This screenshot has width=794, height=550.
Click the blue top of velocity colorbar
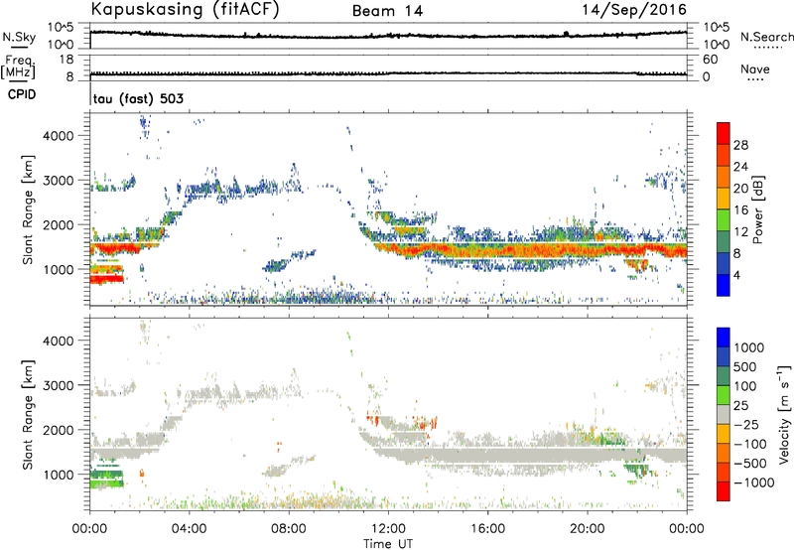724,338
